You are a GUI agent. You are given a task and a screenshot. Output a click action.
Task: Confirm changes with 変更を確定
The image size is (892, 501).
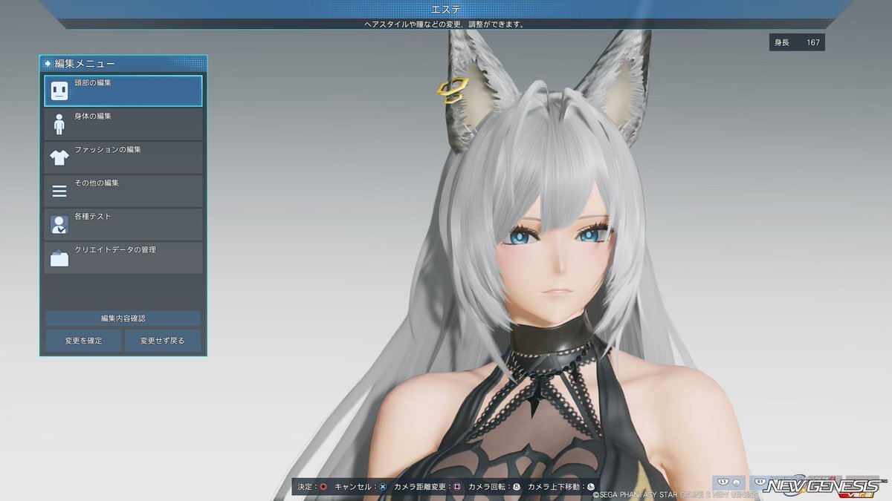(83, 341)
